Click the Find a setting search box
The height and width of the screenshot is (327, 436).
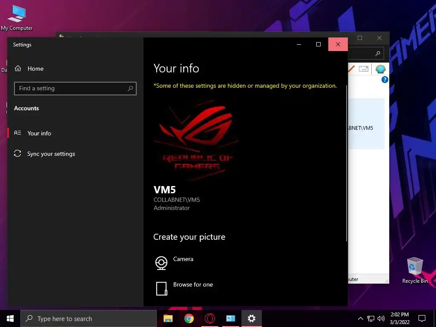(x=75, y=89)
